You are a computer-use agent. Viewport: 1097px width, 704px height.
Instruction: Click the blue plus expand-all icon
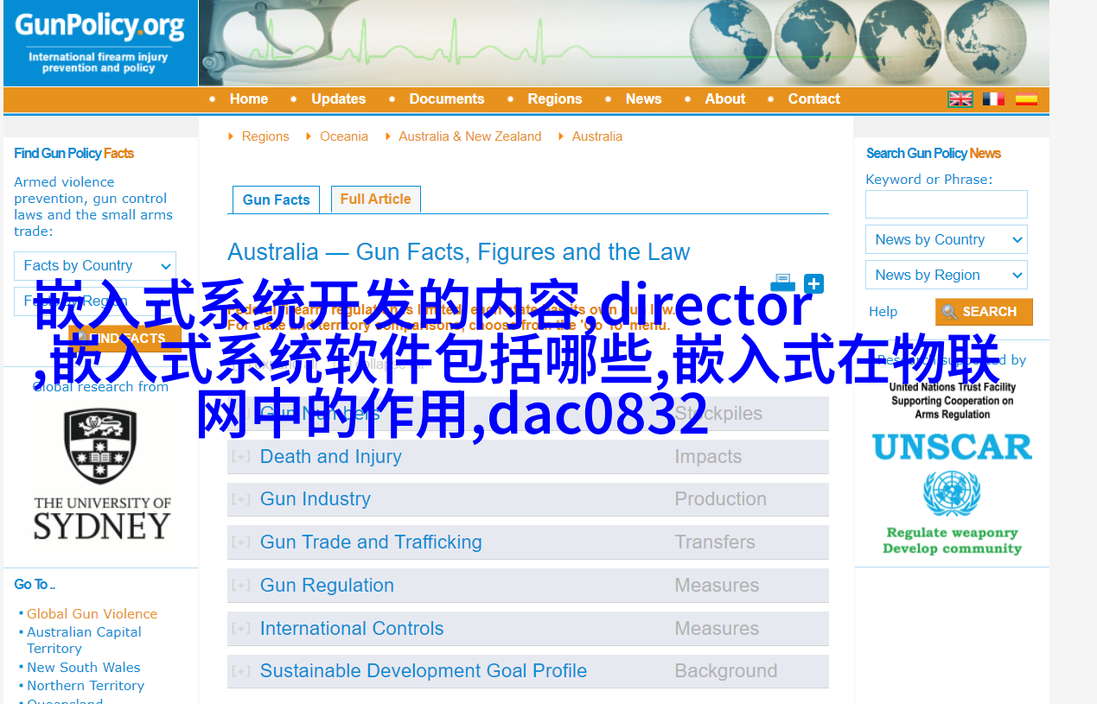pos(813,284)
